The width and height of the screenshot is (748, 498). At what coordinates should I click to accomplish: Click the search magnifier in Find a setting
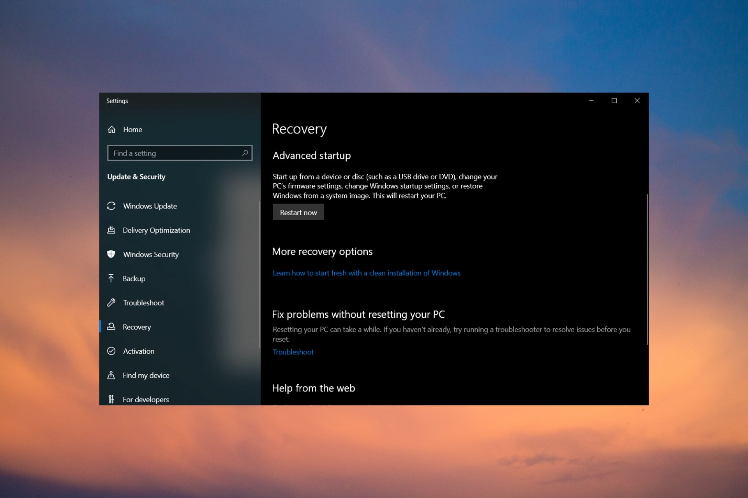pyautogui.click(x=245, y=153)
